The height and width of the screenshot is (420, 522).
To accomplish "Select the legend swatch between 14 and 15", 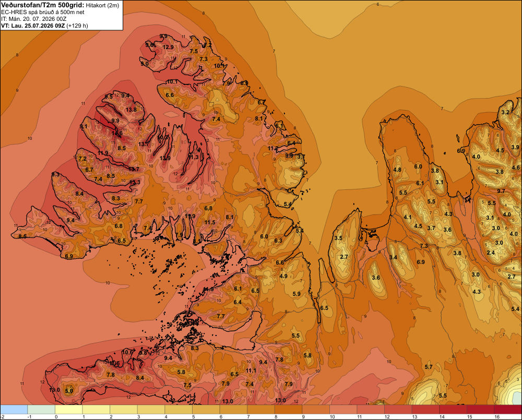I will point(453,410).
